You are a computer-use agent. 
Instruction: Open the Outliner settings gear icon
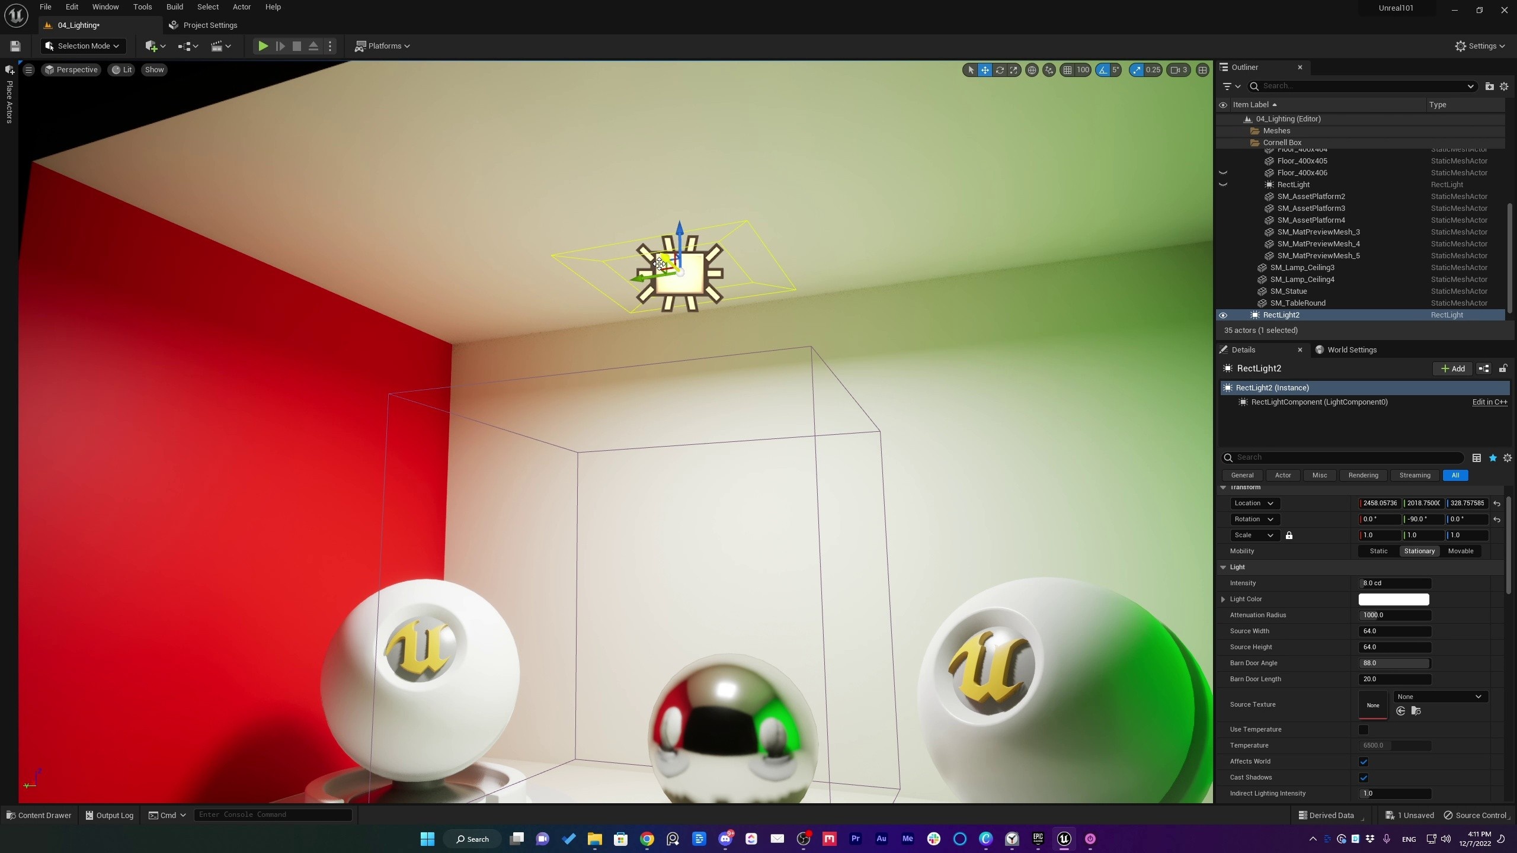1504,86
